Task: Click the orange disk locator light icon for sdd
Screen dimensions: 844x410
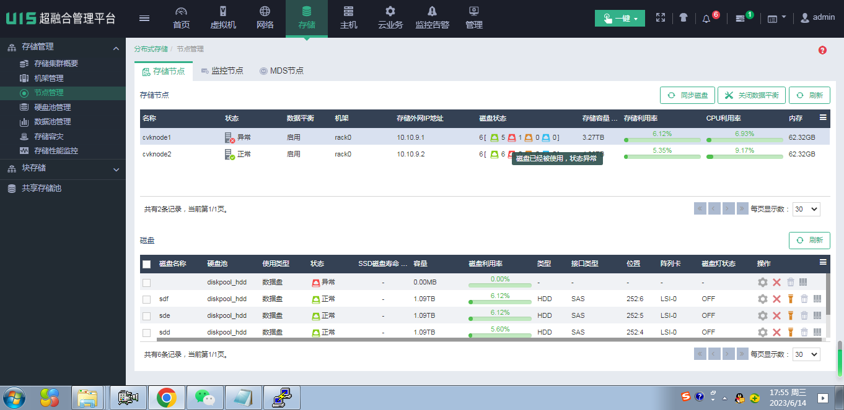Action: click(791, 332)
